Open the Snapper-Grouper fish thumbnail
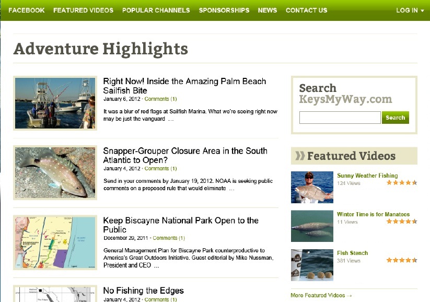The width and height of the screenshot is (430, 302). (55, 172)
